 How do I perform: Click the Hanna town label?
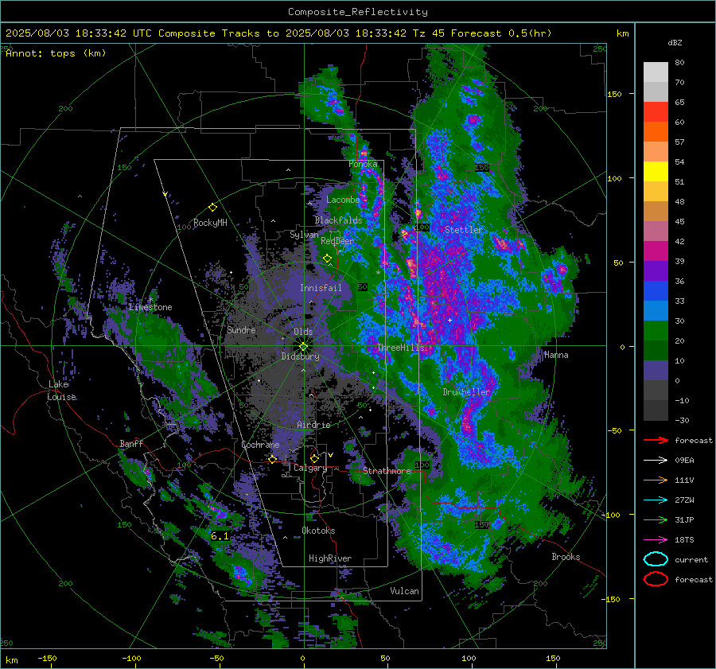pyautogui.click(x=556, y=355)
